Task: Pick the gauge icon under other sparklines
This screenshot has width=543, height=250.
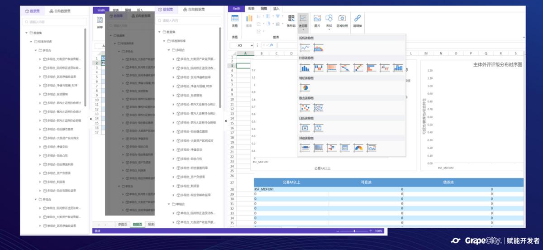Action: click(x=358, y=147)
